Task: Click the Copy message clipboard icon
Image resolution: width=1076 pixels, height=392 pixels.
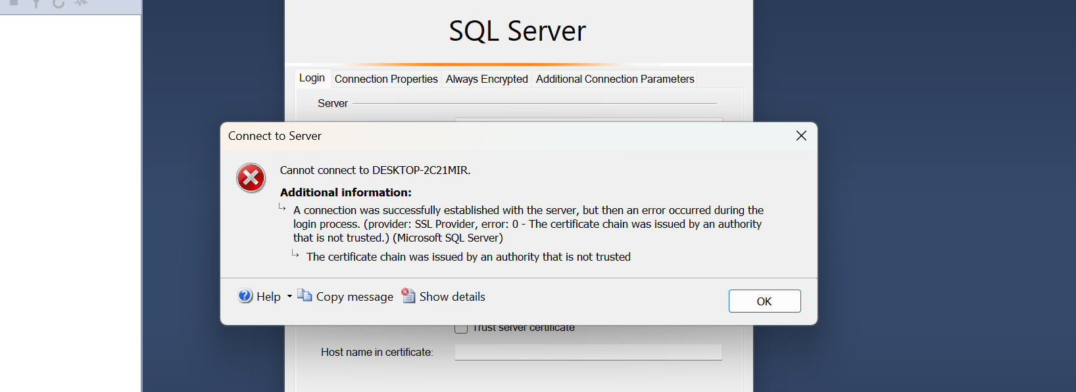Action: [x=305, y=296]
